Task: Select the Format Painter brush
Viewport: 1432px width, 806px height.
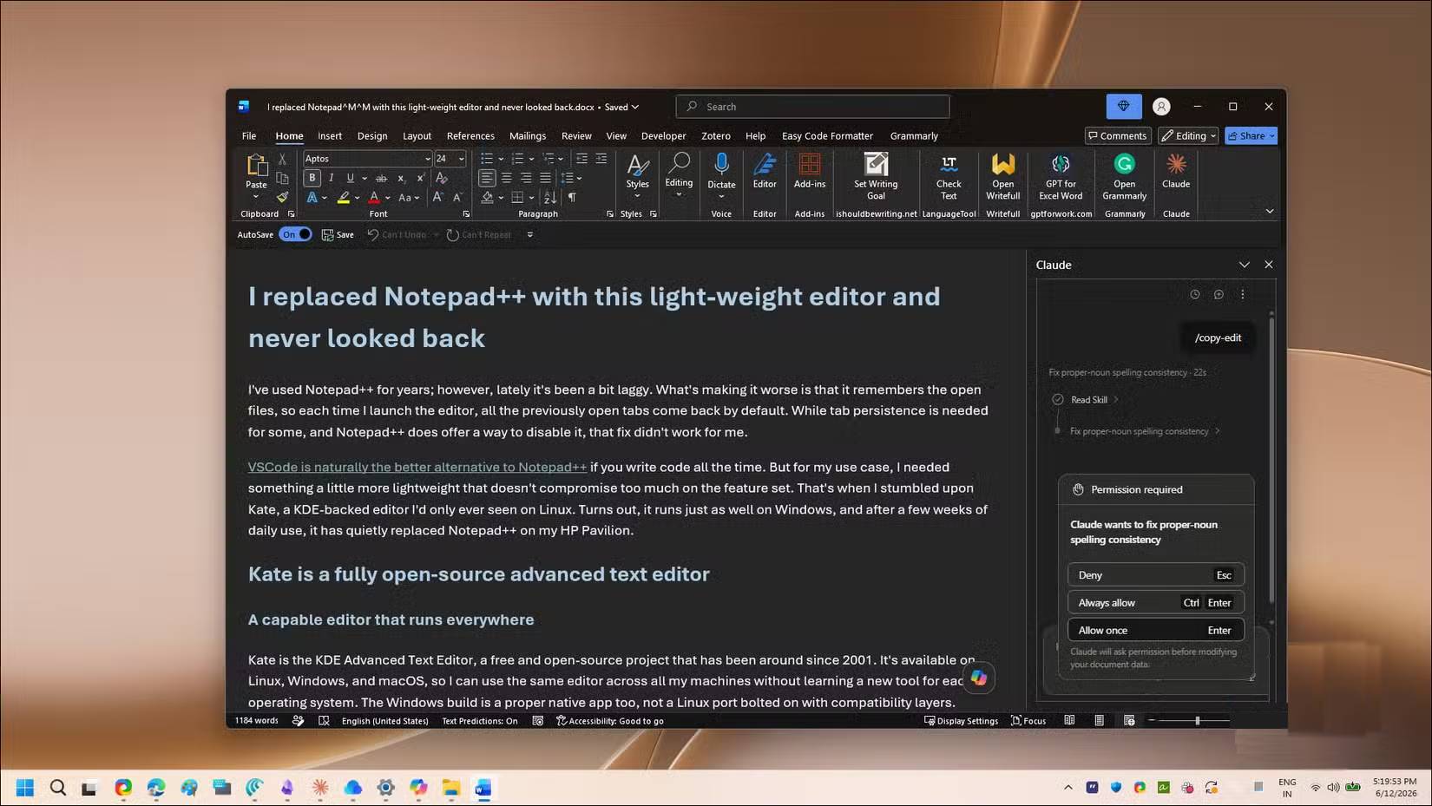Action: tap(282, 197)
